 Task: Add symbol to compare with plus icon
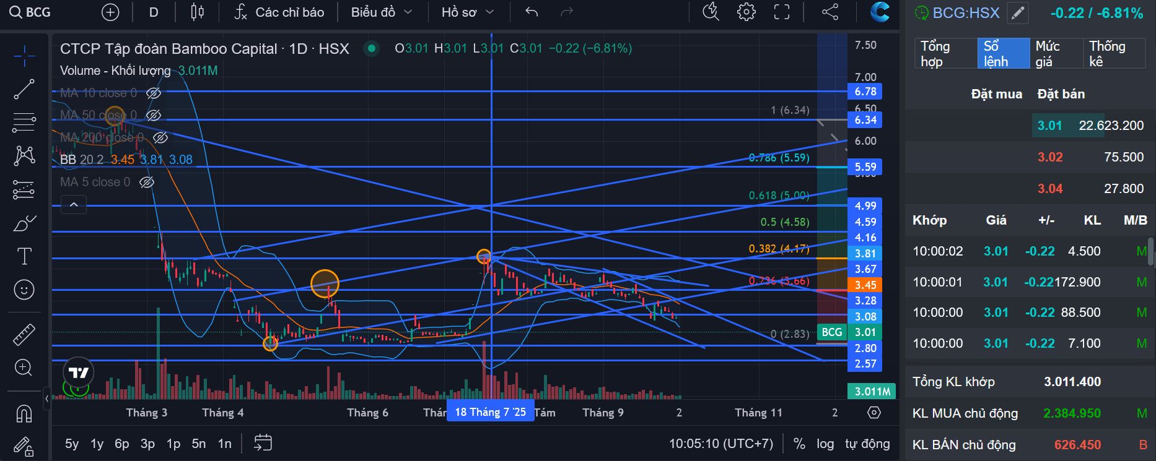(x=110, y=12)
